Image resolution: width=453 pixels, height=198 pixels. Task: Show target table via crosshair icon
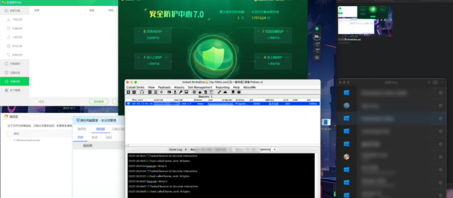click(x=161, y=92)
